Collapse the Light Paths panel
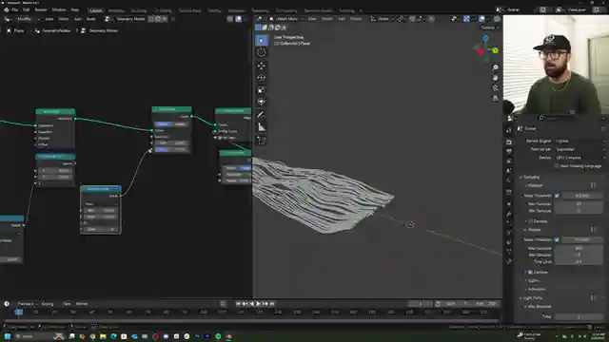609x342 pixels. pyautogui.click(x=531, y=298)
